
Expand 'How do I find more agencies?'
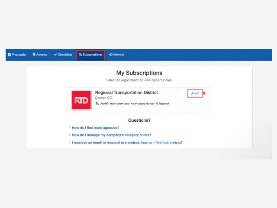click(95, 128)
